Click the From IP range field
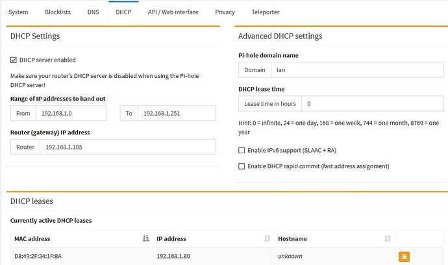Image resolution: width=448 pixels, height=265 pixels. (x=71, y=114)
